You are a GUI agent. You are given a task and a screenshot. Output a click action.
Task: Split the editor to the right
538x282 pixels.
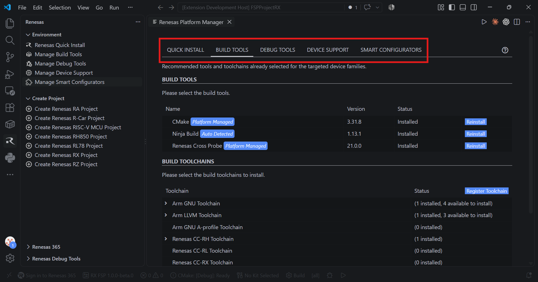[x=517, y=22]
